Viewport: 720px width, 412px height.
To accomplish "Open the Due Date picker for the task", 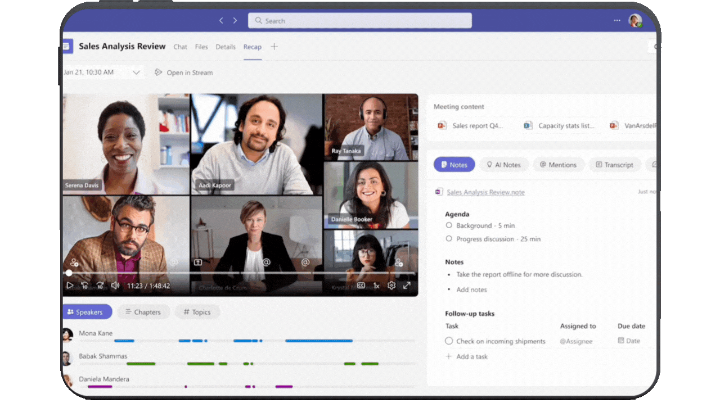I will 628,341.
